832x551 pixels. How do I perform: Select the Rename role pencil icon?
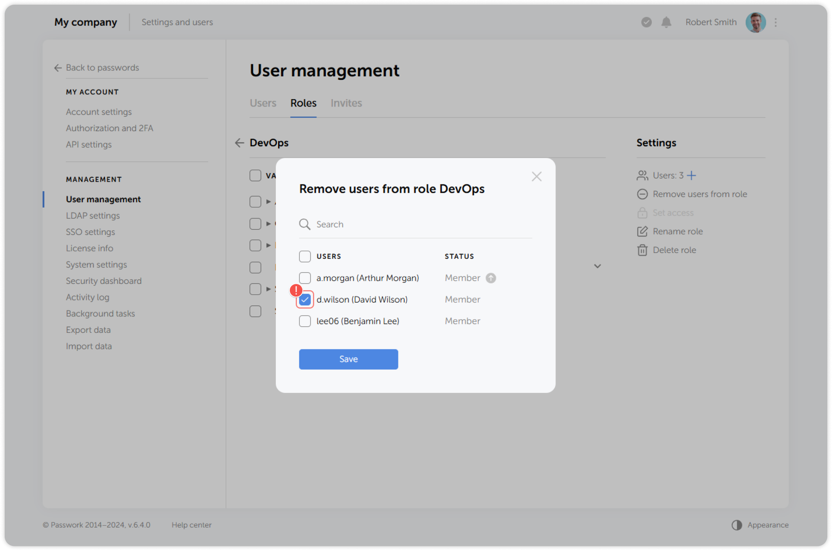pyautogui.click(x=642, y=231)
